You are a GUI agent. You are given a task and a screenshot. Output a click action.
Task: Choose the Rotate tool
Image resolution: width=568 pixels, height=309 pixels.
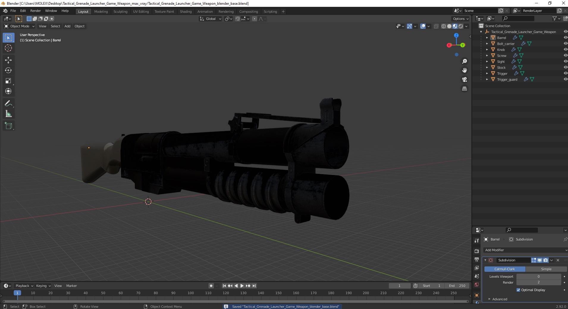click(8, 71)
